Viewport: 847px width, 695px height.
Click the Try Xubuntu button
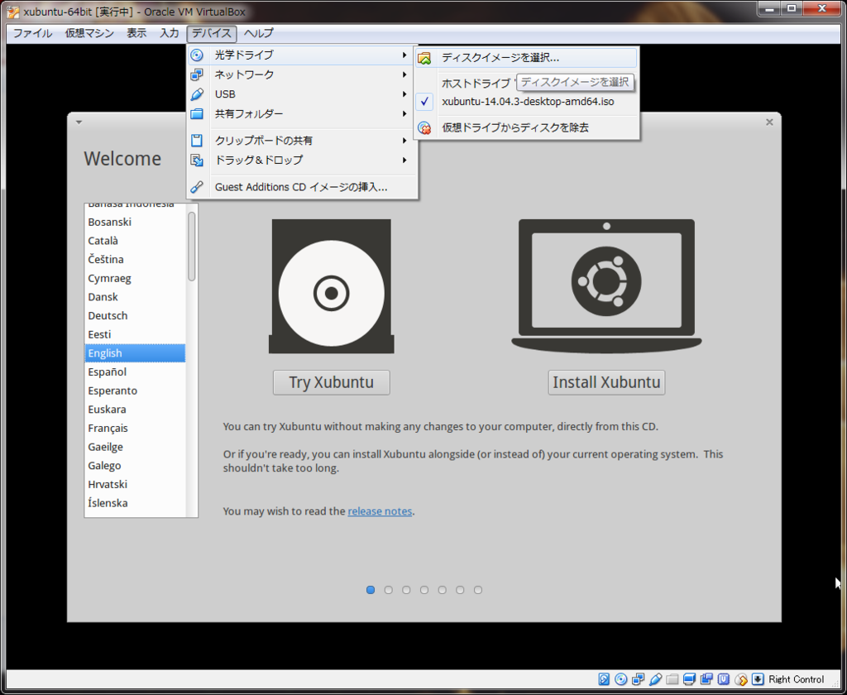click(331, 382)
